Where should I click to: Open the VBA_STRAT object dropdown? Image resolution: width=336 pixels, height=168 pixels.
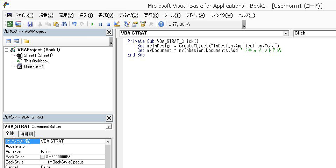pyautogui.click(x=286, y=33)
